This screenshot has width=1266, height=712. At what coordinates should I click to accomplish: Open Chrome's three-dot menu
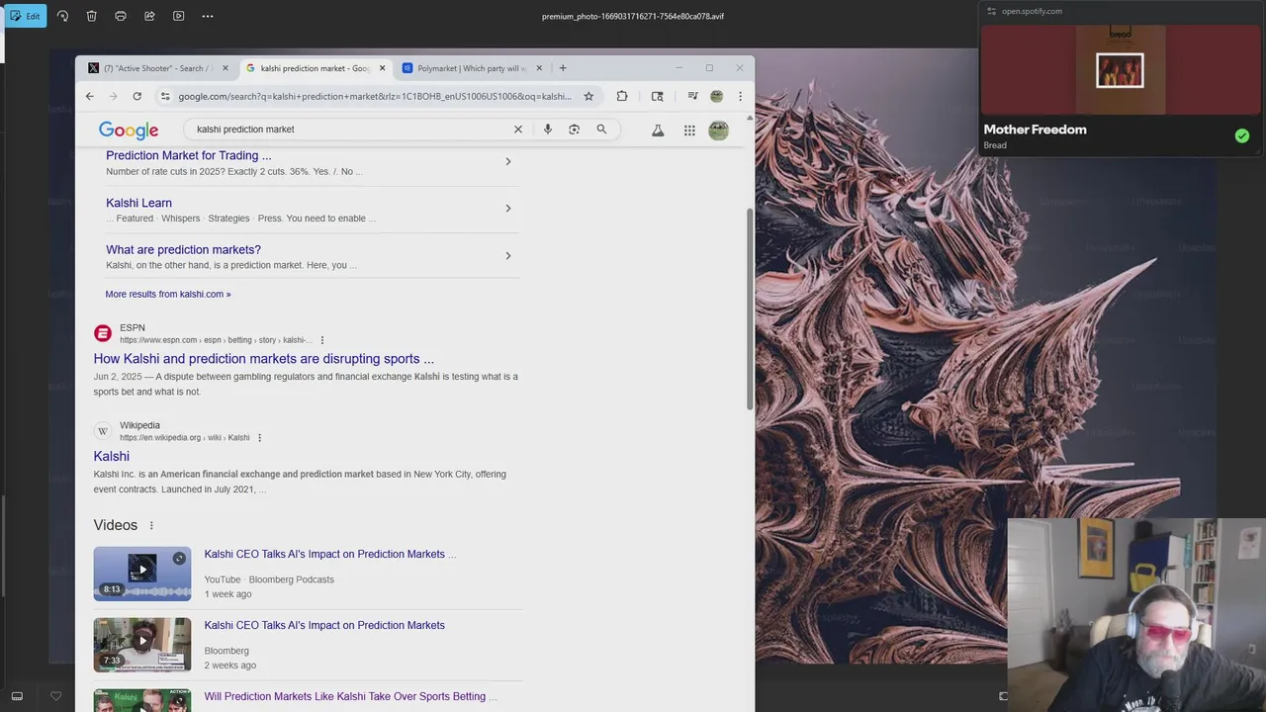[740, 96]
